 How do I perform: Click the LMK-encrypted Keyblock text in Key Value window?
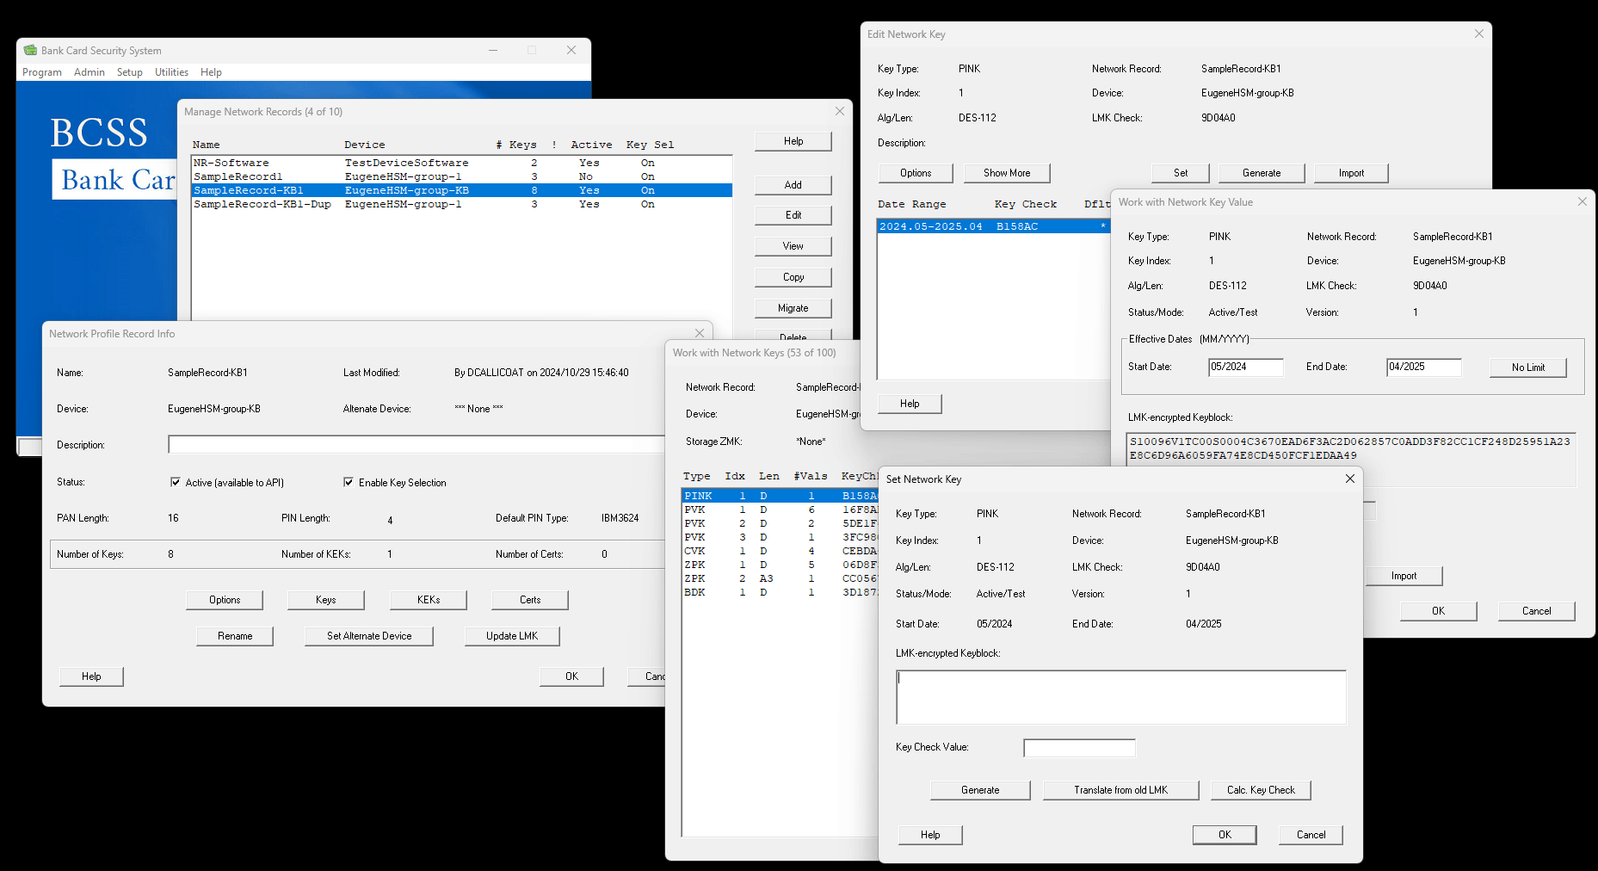coord(1350,448)
